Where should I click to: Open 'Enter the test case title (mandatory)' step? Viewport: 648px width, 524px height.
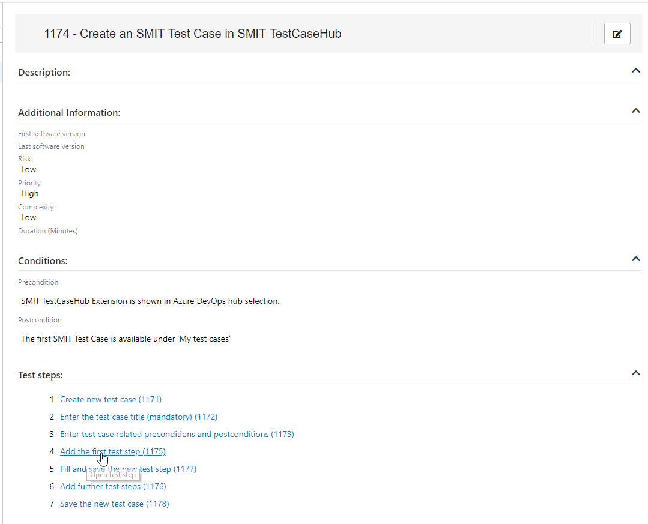(x=138, y=416)
